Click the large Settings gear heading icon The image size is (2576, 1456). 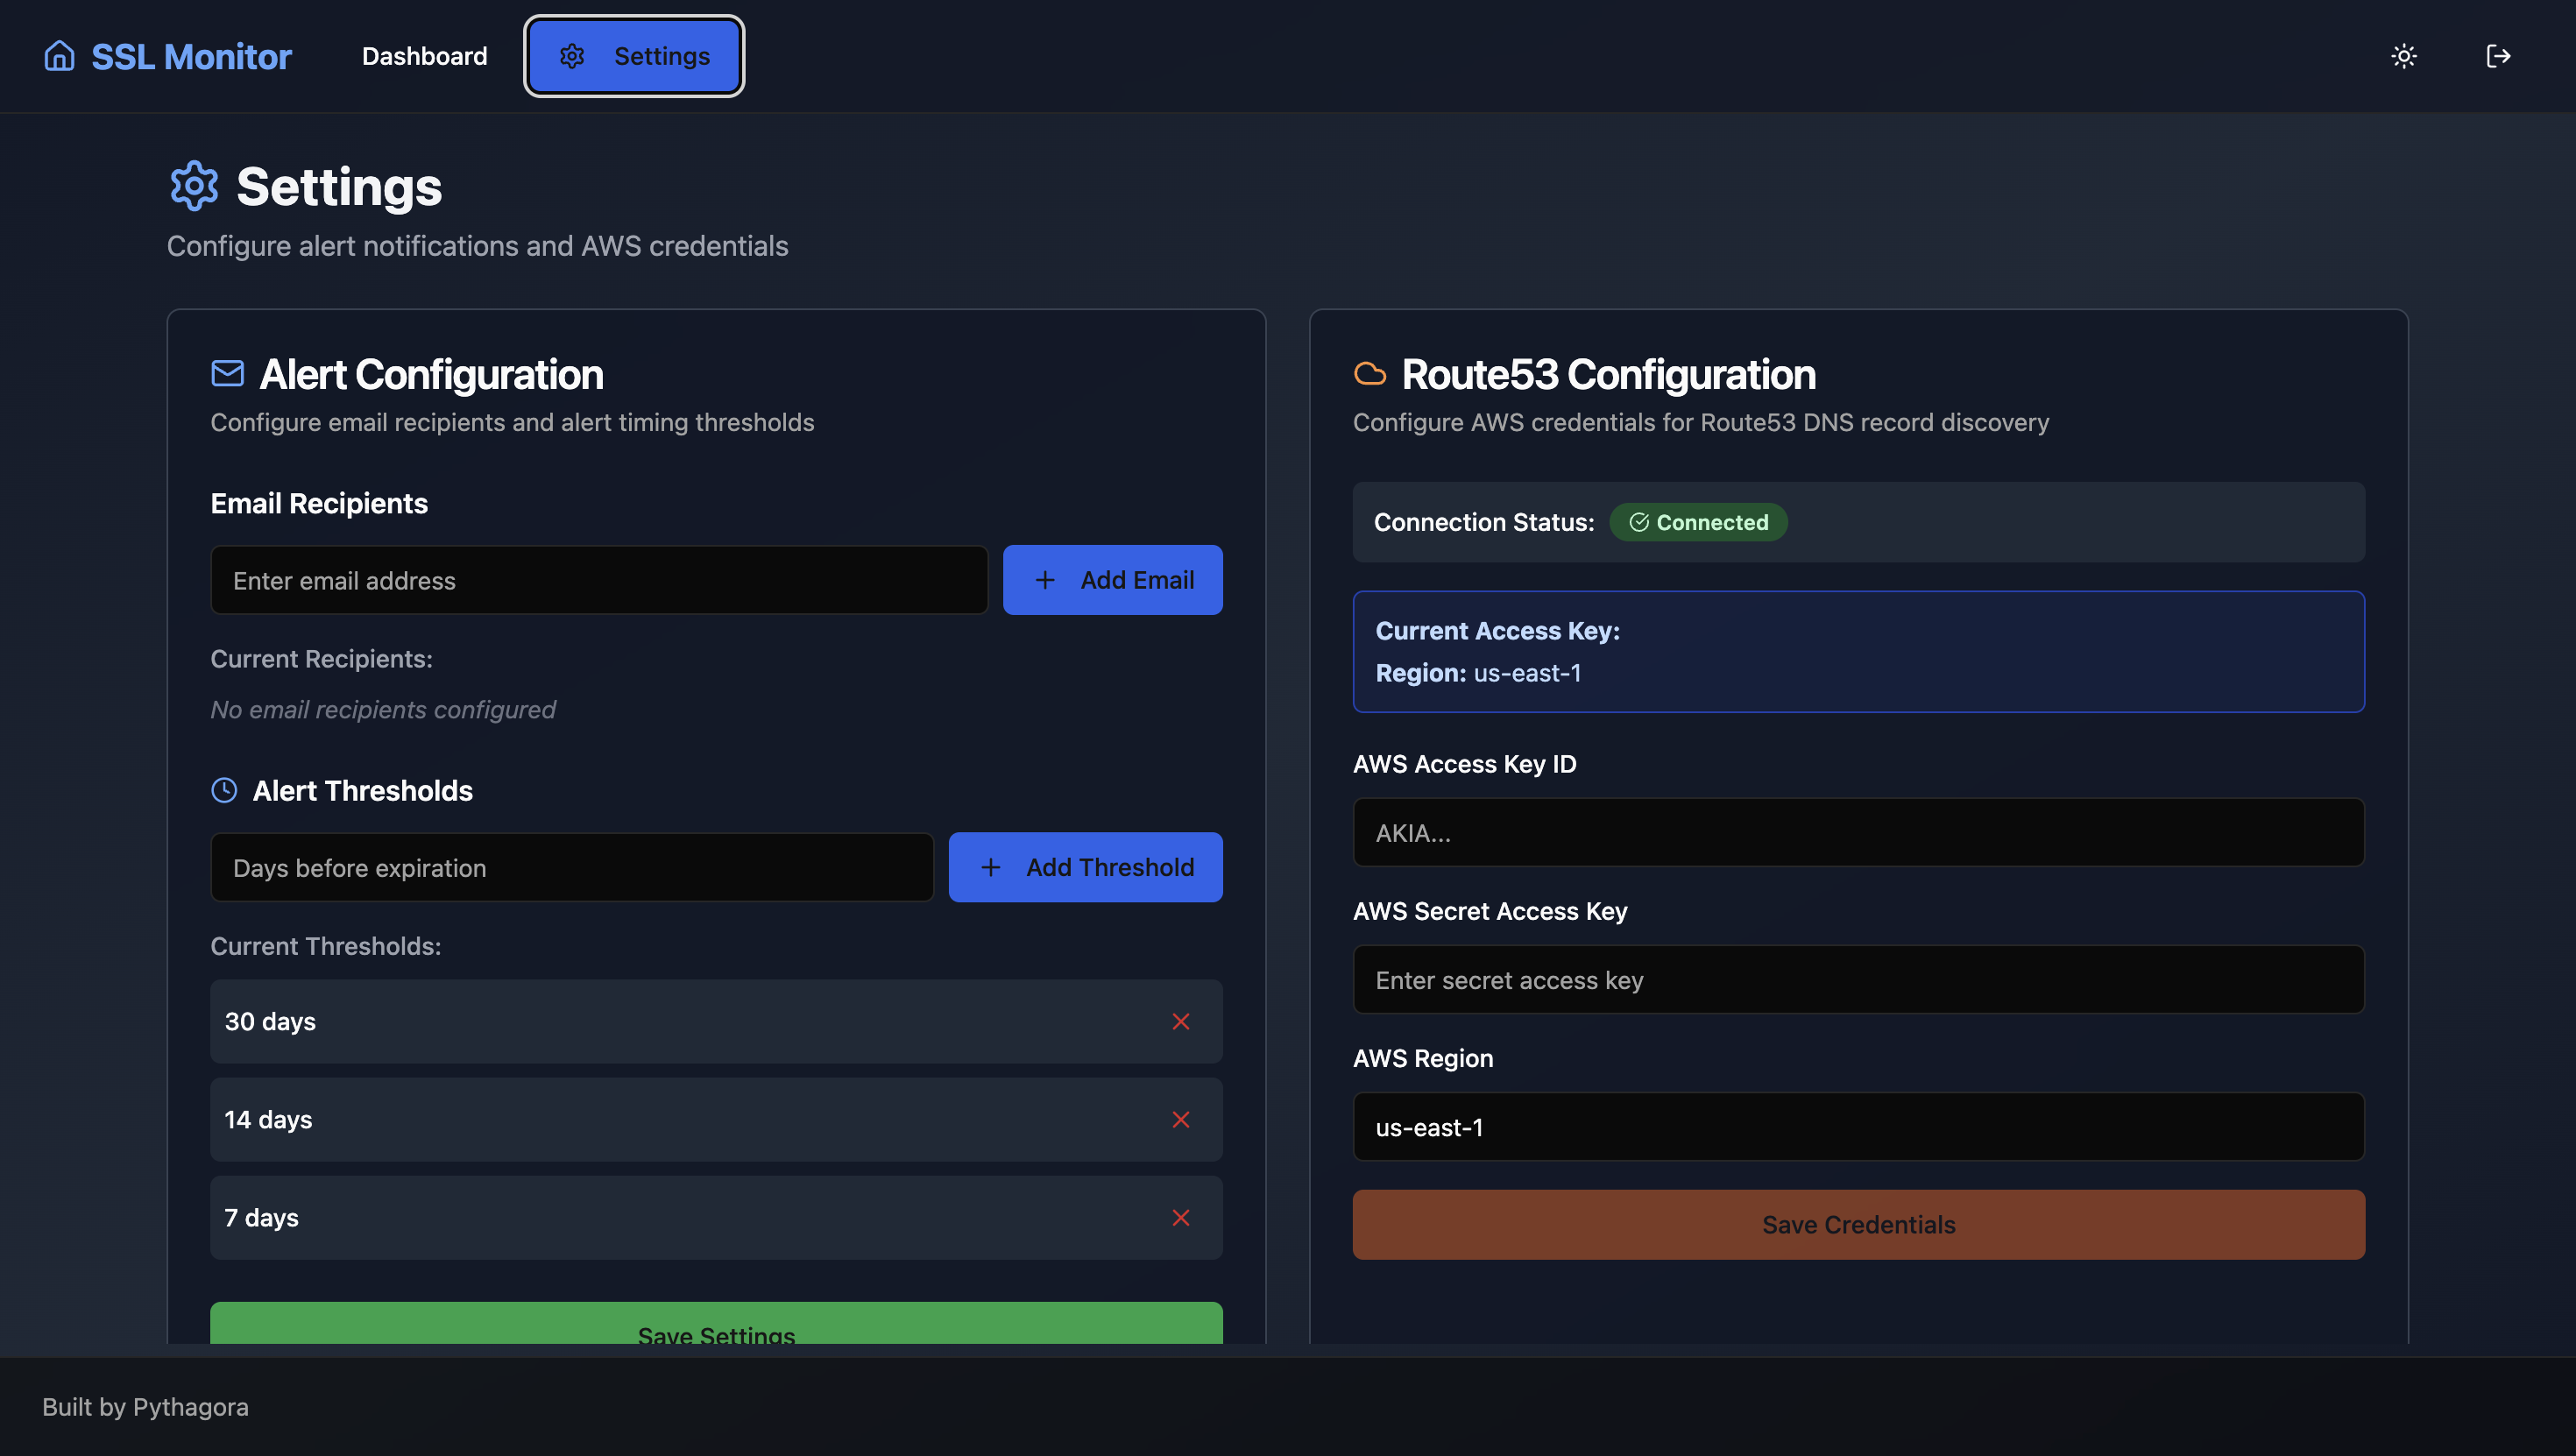(194, 186)
